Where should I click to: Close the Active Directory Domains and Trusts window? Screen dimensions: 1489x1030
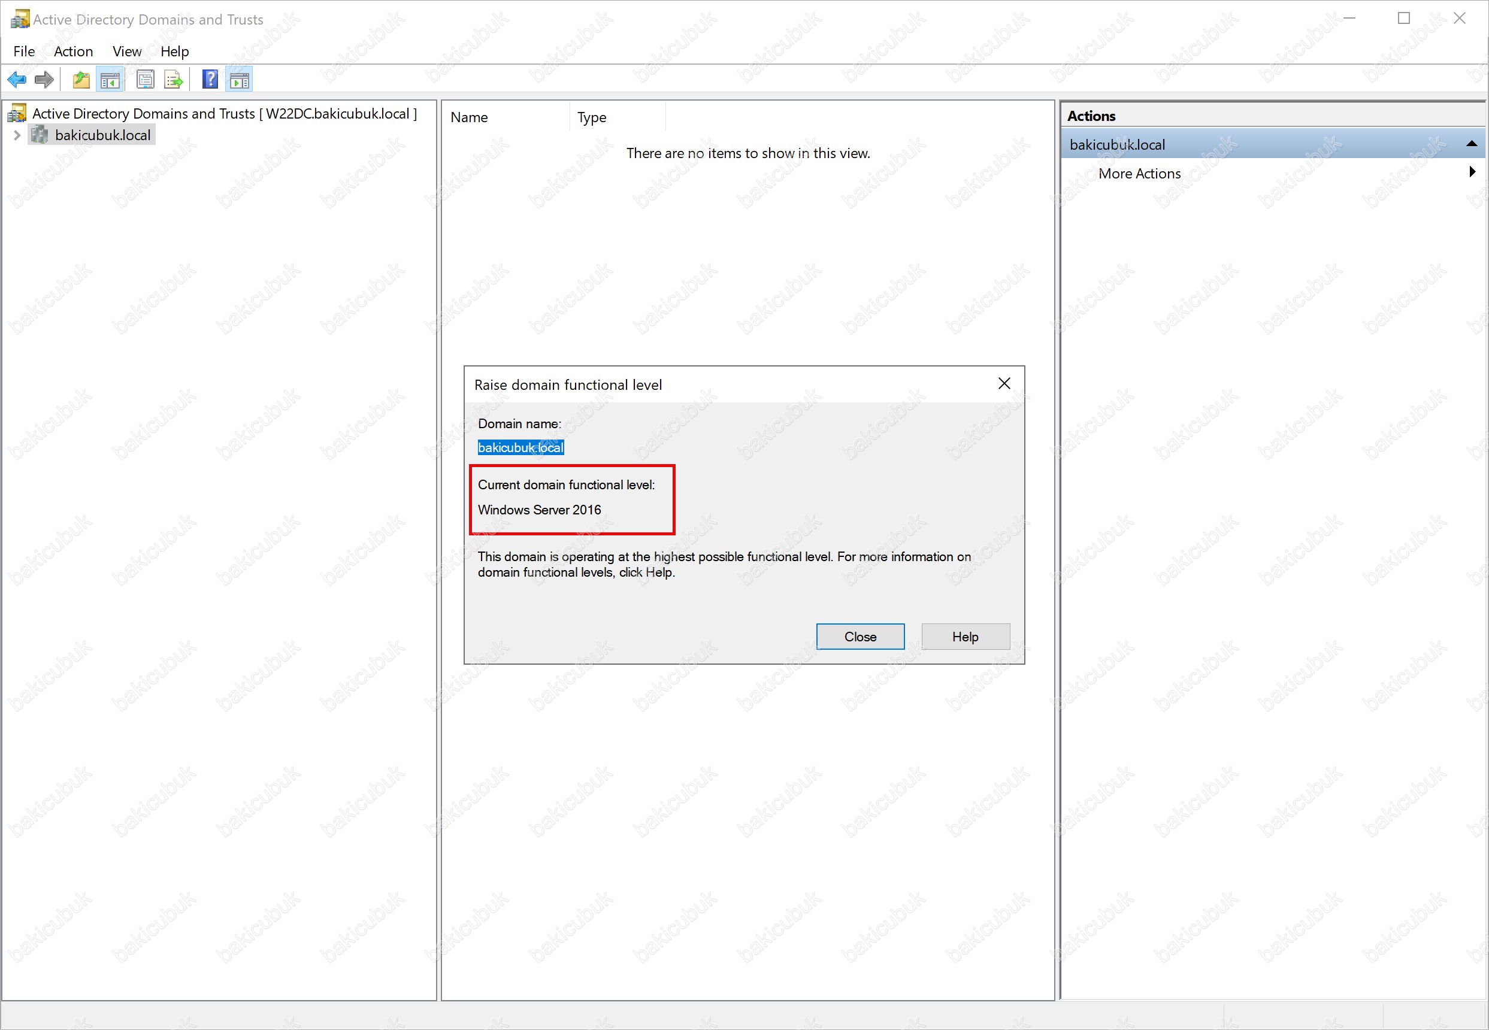point(1459,18)
